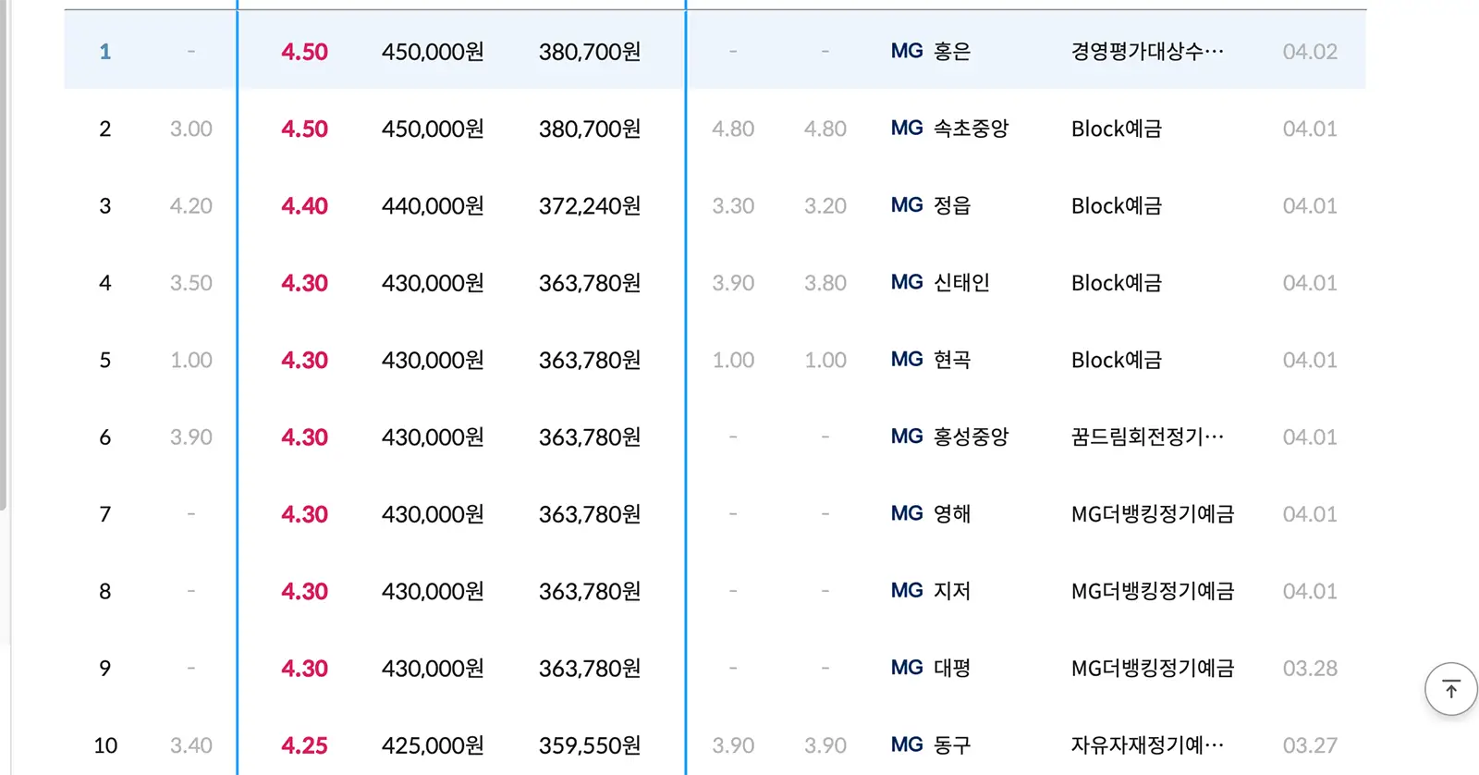Select the Block예금 product for 정읍
Viewport: 1479px width, 775px height.
coord(1116,205)
